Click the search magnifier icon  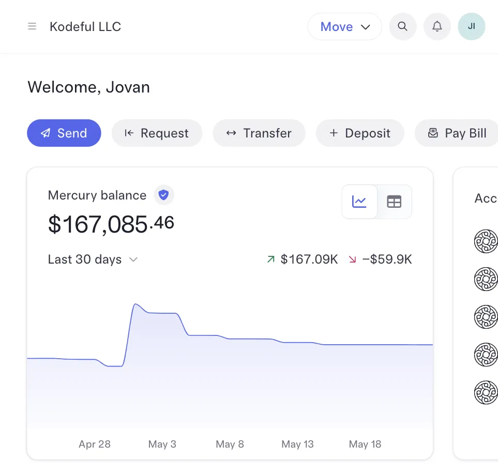coord(403,26)
